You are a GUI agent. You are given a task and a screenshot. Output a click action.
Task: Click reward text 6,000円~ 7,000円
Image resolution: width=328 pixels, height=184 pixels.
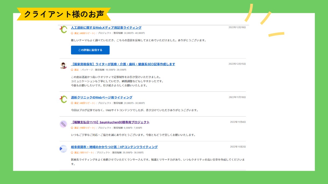133,128
